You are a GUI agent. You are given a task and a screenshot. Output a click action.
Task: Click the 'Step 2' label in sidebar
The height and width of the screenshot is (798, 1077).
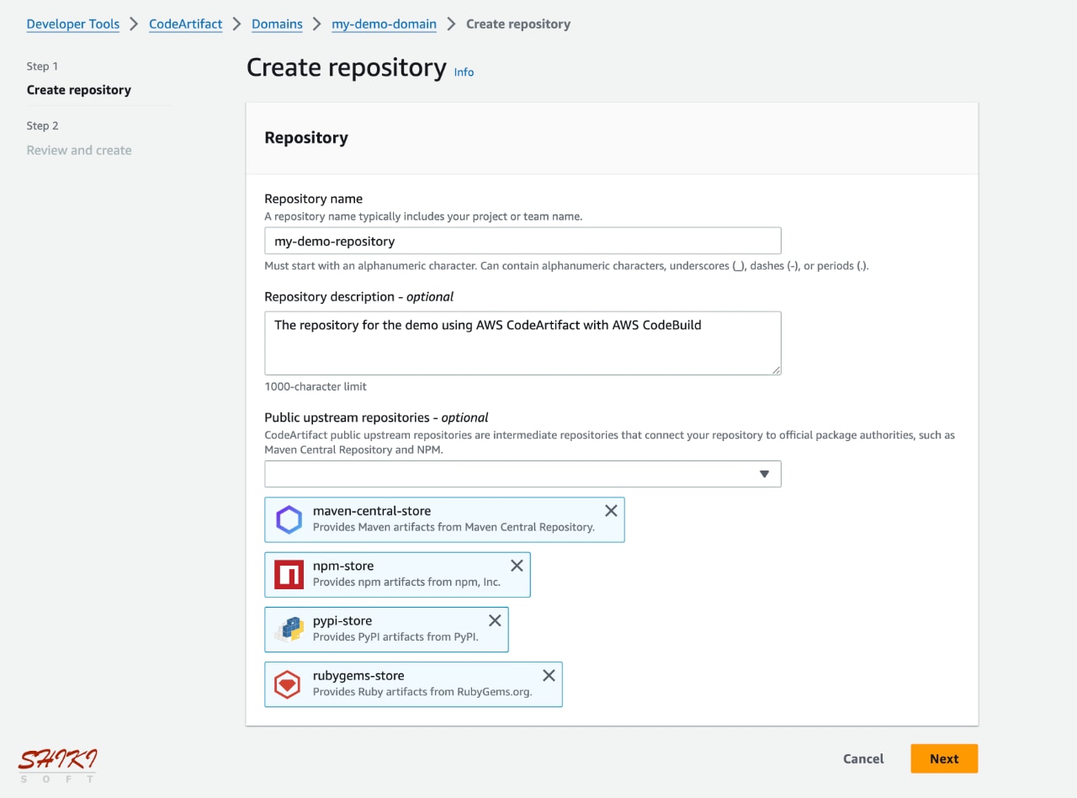[x=43, y=125]
